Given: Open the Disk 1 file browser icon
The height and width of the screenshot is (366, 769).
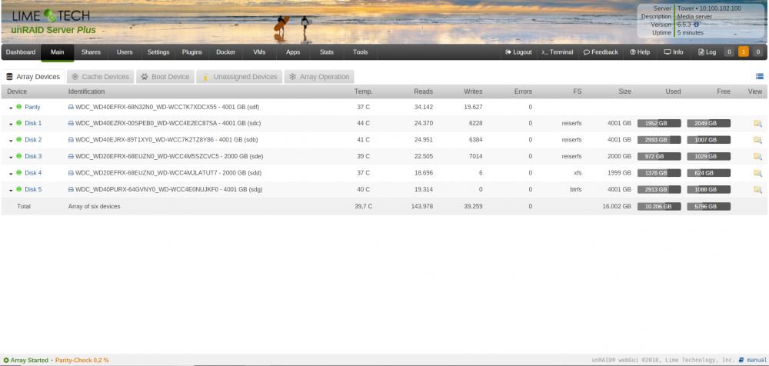Looking at the screenshot, I should [757, 123].
